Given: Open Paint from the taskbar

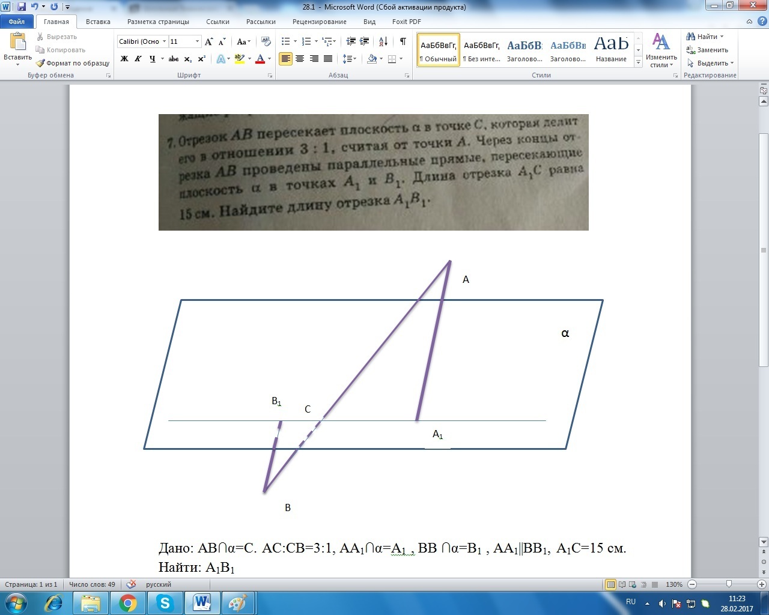Looking at the screenshot, I should click(x=237, y=603).
